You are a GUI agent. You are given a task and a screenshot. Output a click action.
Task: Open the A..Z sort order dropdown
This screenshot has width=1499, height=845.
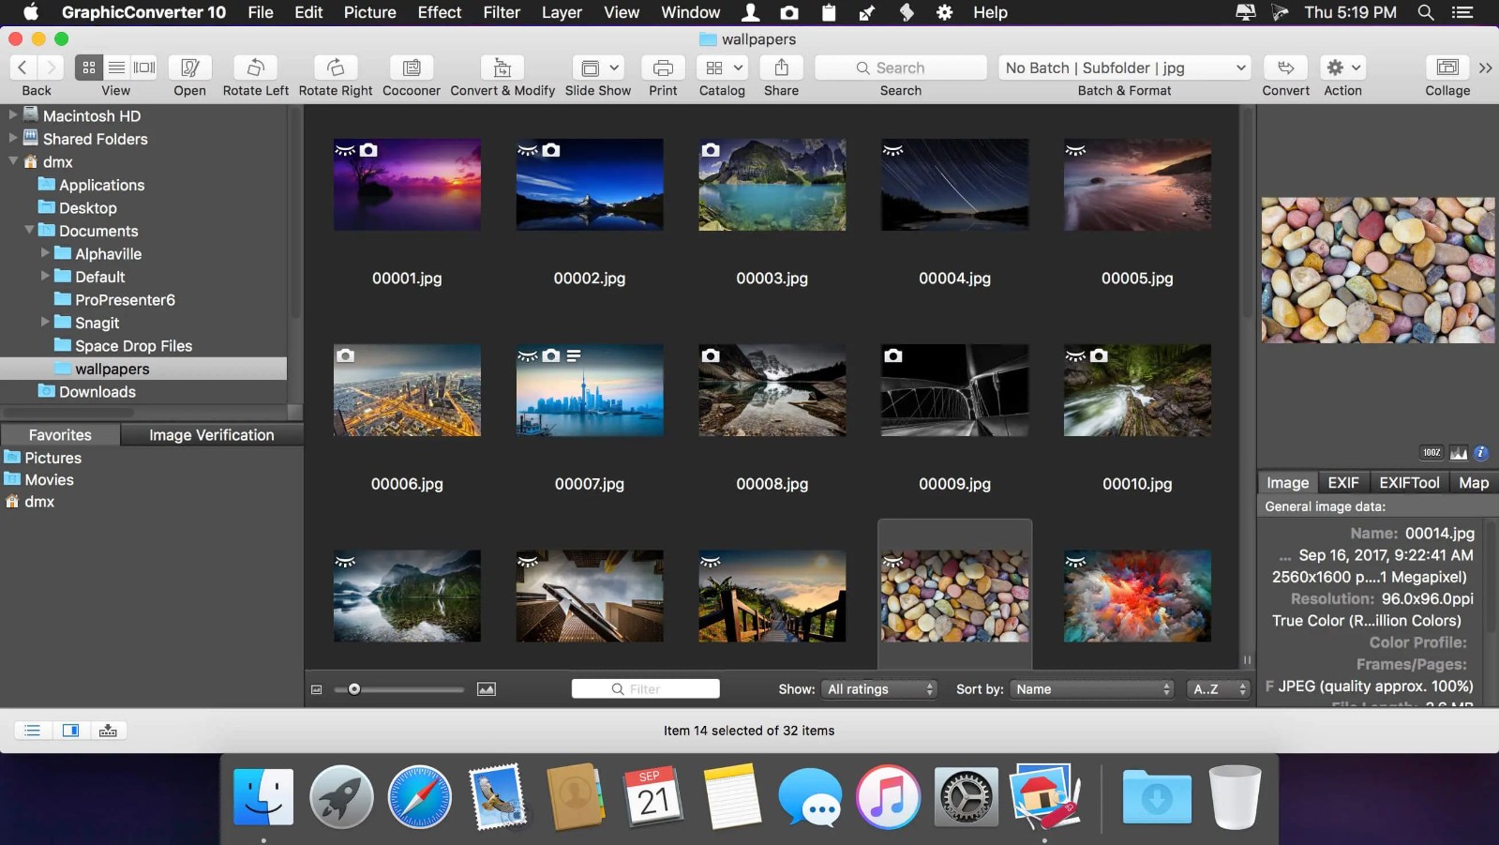[x=1219, y=689]
